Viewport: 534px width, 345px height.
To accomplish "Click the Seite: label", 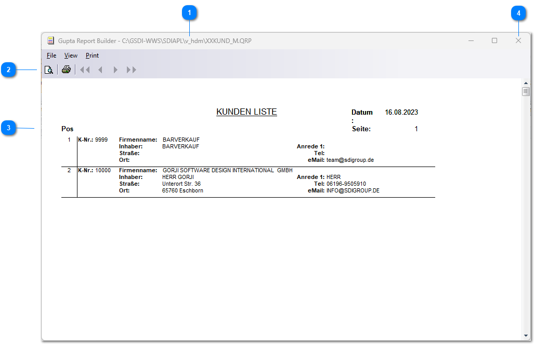I will (361, 129).
